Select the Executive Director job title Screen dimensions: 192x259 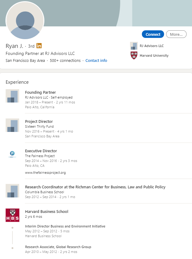pos(41,151)
